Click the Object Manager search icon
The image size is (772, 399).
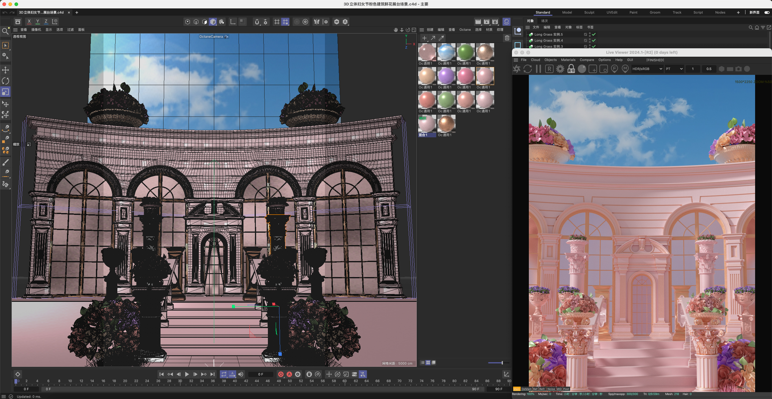coord(751,27)
